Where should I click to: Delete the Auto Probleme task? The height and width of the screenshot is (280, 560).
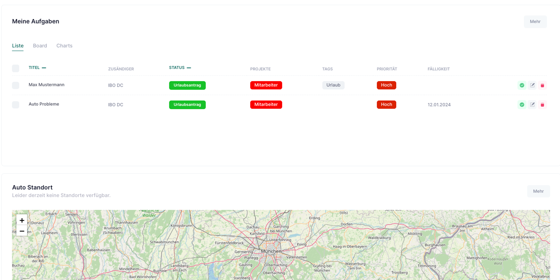542,105
